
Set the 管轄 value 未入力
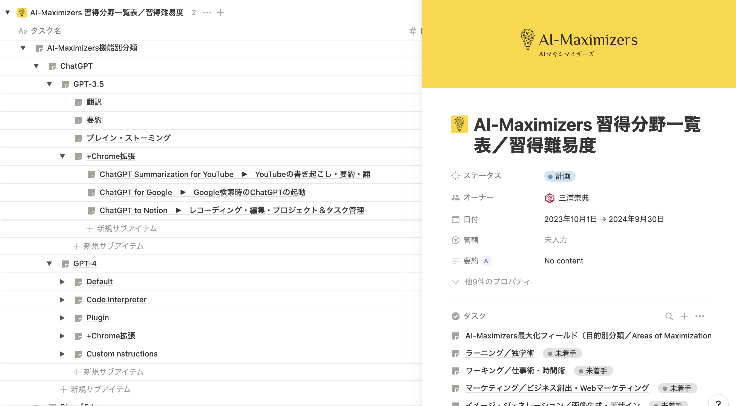pyautogui.click(x=556, y=240)
